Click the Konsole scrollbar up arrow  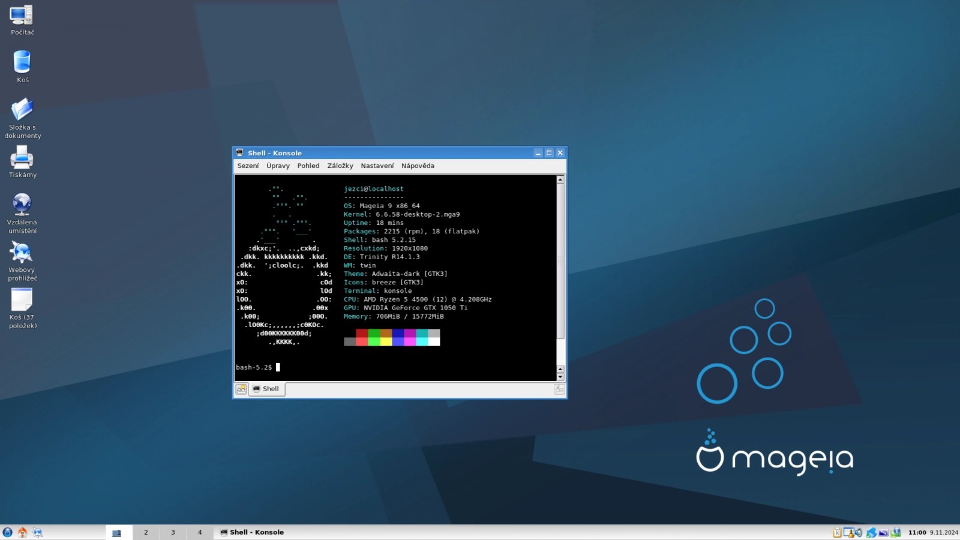tap(560, 179)
